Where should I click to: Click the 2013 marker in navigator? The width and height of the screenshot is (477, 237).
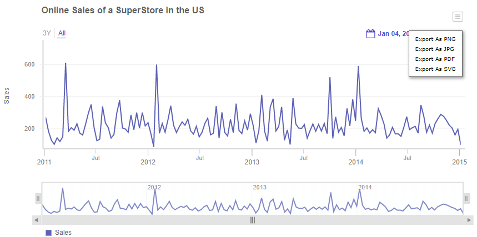260,187
